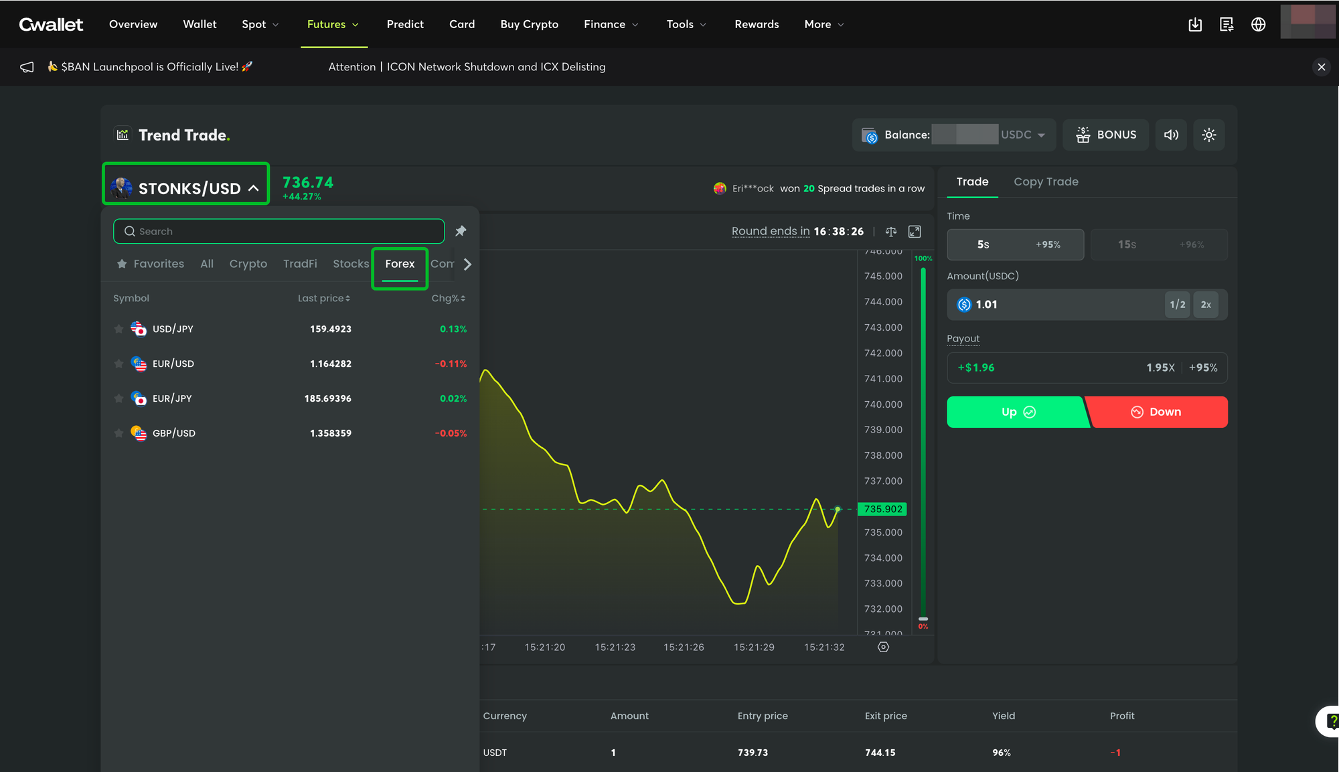Click the Cwallet logo
Screen dimensions: 1339x772
[51, 25]
